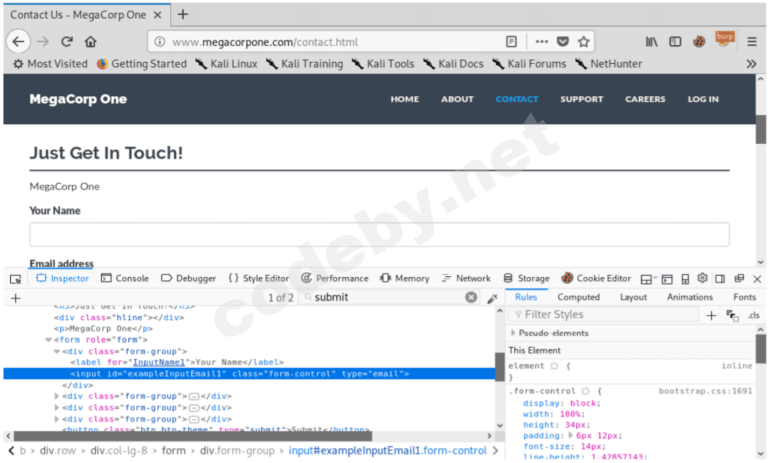Open developer tools settings gear

click(702, 278)
